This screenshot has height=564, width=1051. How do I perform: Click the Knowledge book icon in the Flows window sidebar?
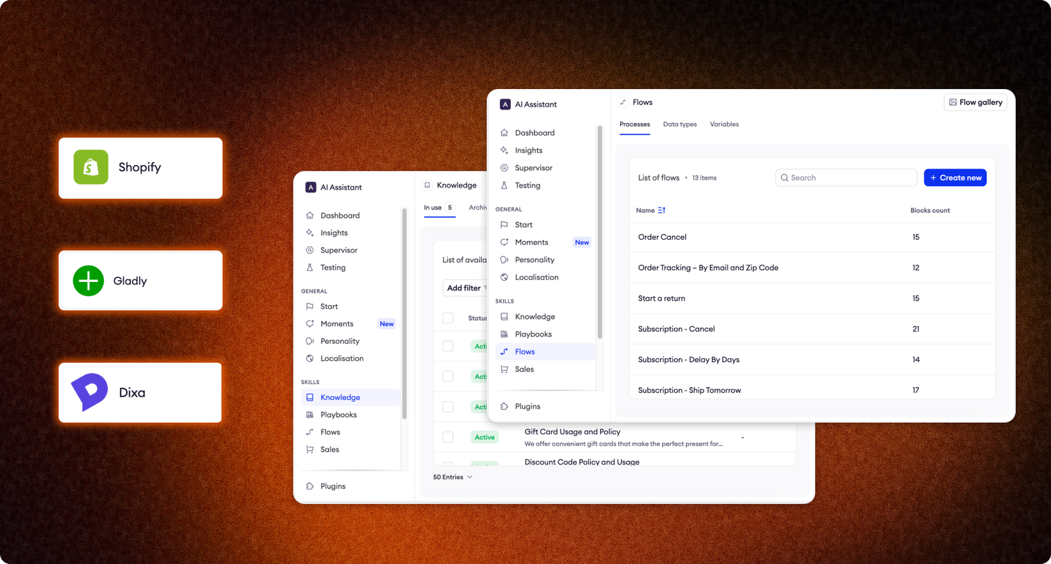click(504, 317)
